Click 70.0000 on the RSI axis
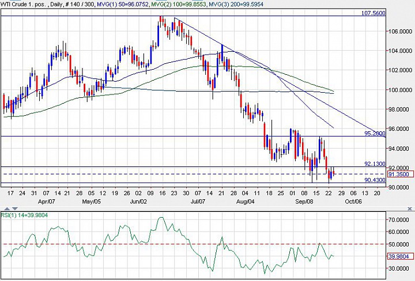This screenshot has width=415, height=281. click(400, 219)
